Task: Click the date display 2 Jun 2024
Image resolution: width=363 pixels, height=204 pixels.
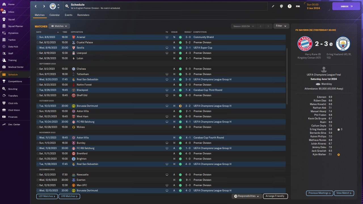Action: tap(313, 8)
